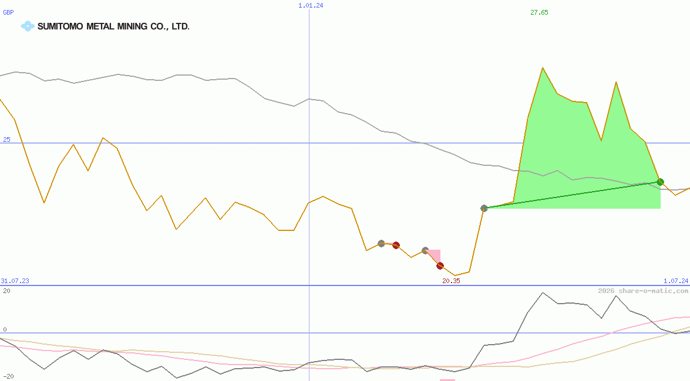Click the 25 price level label
This screenshot has height=381, width=690.
pyautogui.click(x=6, y=140)
